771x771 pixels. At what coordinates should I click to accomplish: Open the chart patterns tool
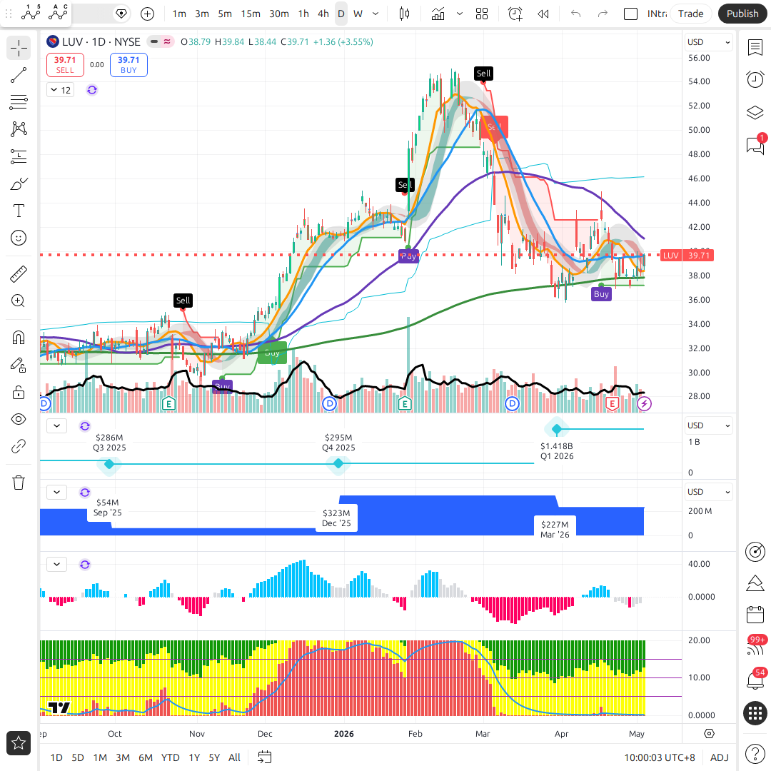(x=19, y=129)
